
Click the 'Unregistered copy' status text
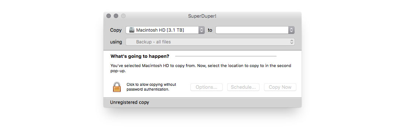[x=130, y=102]
